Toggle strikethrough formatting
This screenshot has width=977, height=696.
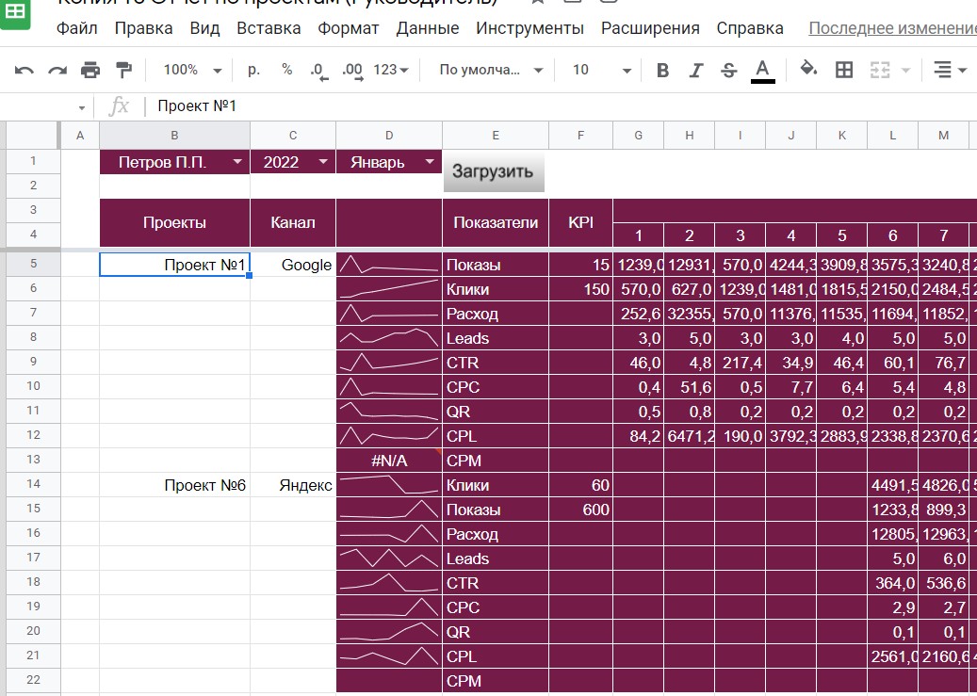click(728, 70)
